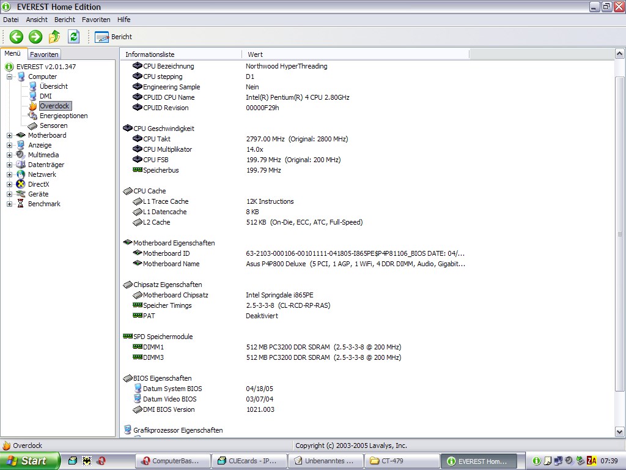This screenshot has height=470, width=626.
Task: Click the ZA tray icon
Action: click(592, 461)
